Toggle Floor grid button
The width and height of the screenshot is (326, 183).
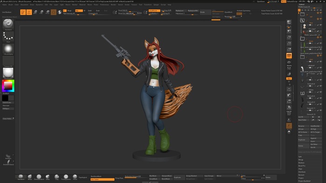(x=289, y=62)
